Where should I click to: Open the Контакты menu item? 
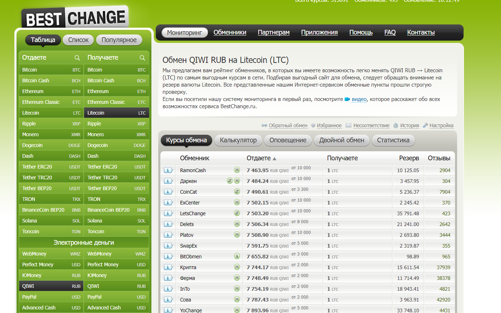[x=421, y=32]
